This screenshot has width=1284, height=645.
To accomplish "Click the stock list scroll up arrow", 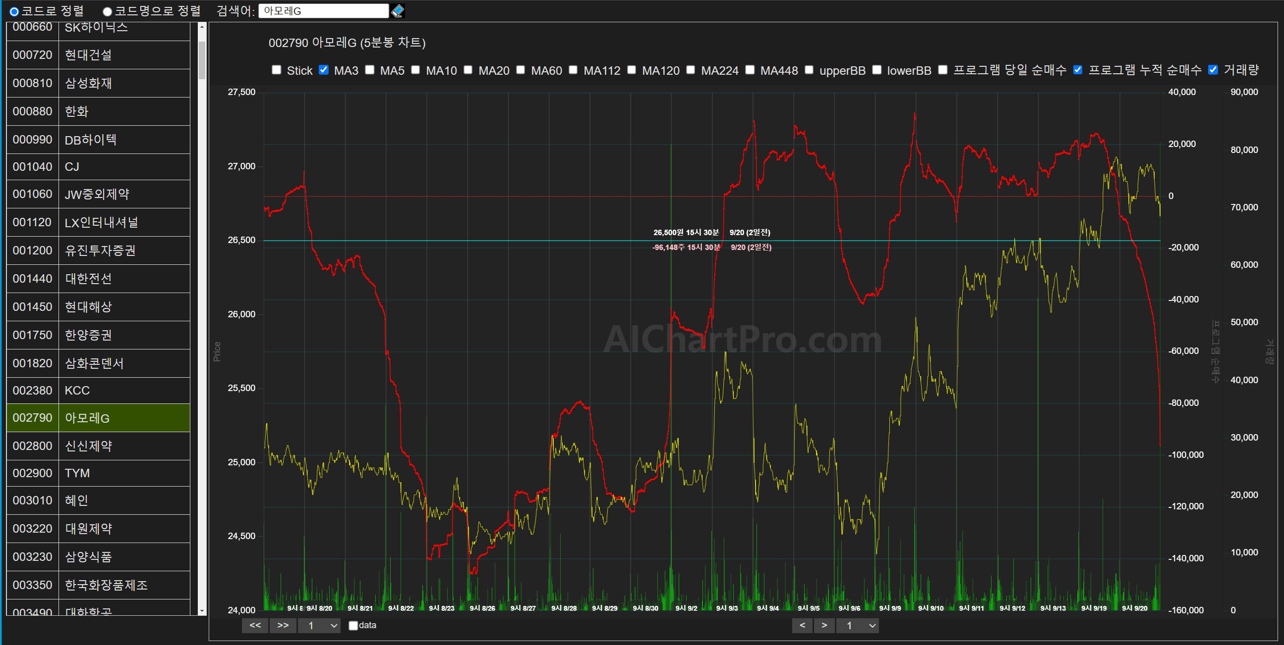I will click(202, 26).
